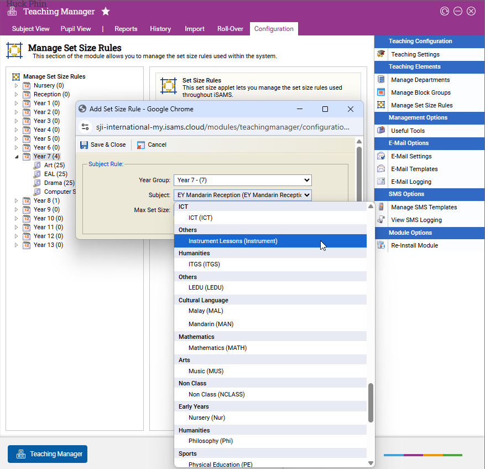Click the Manage SMS Templates phone icon
Screen dimensions: 485x469
(x=381, y=207)
